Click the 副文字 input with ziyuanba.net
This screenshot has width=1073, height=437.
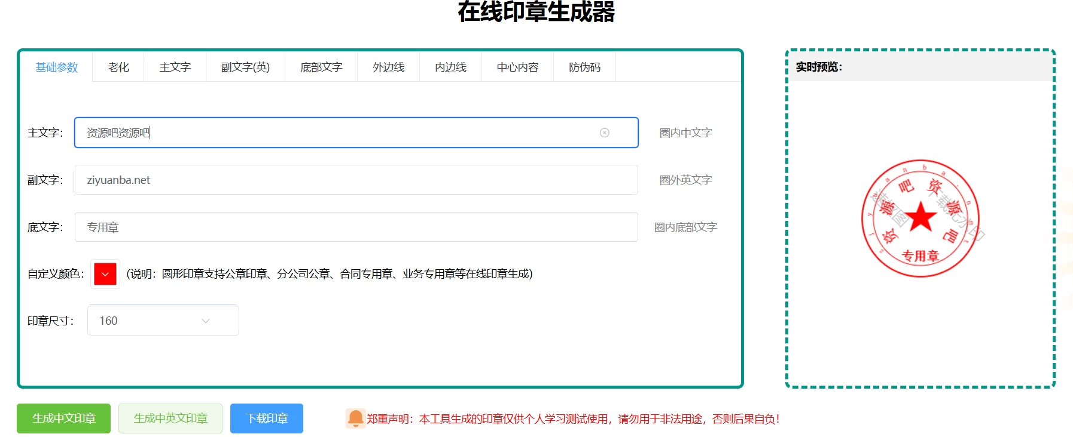(x=356, y=180)
